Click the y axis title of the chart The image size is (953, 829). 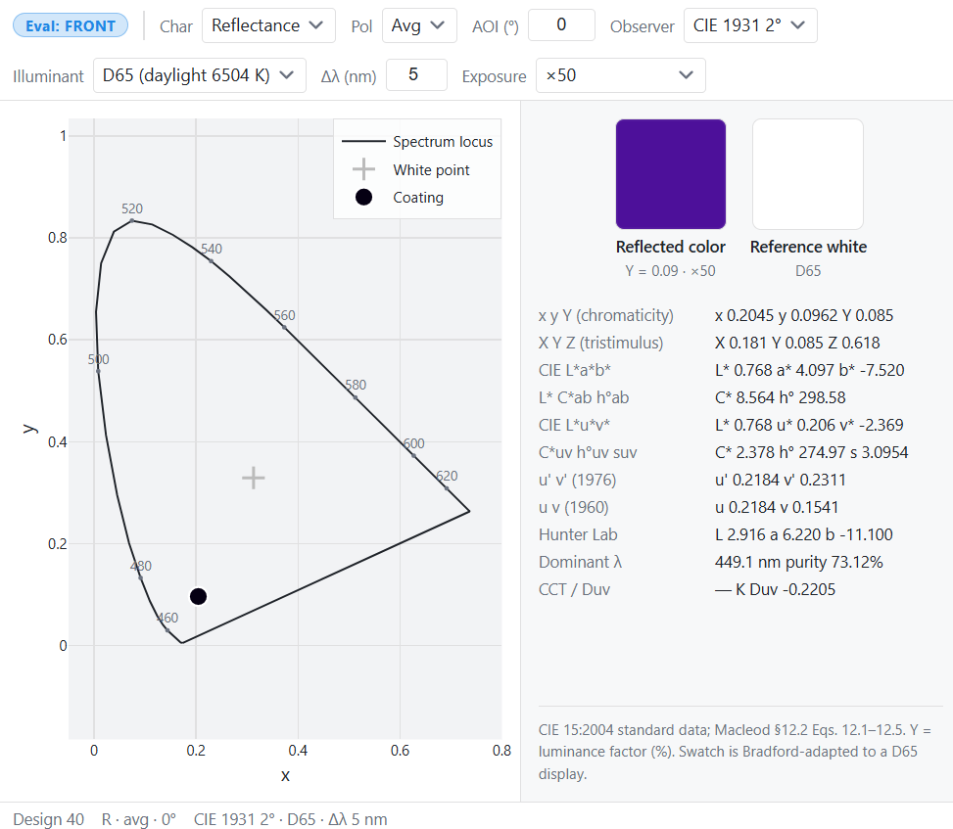(28, 428)
